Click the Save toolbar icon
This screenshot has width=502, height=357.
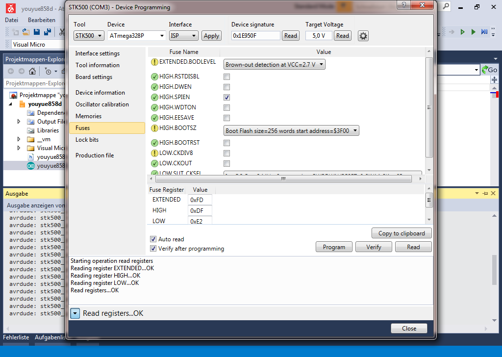pos(37,32)
